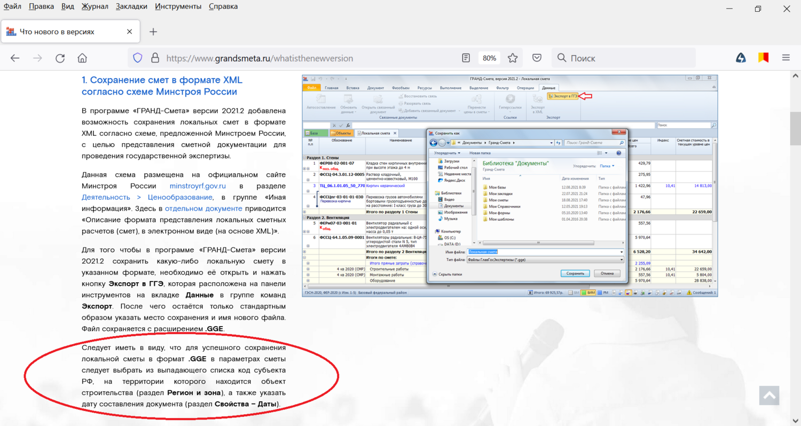Bookmark this page with the star
Image resolution: width=801 pixels, height=426 pixels.
click(513, 58)
